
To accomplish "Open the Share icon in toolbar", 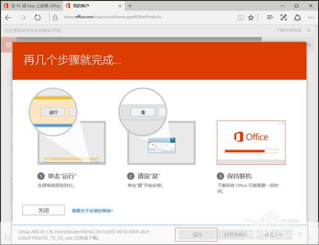I will (x=297, y=17).
